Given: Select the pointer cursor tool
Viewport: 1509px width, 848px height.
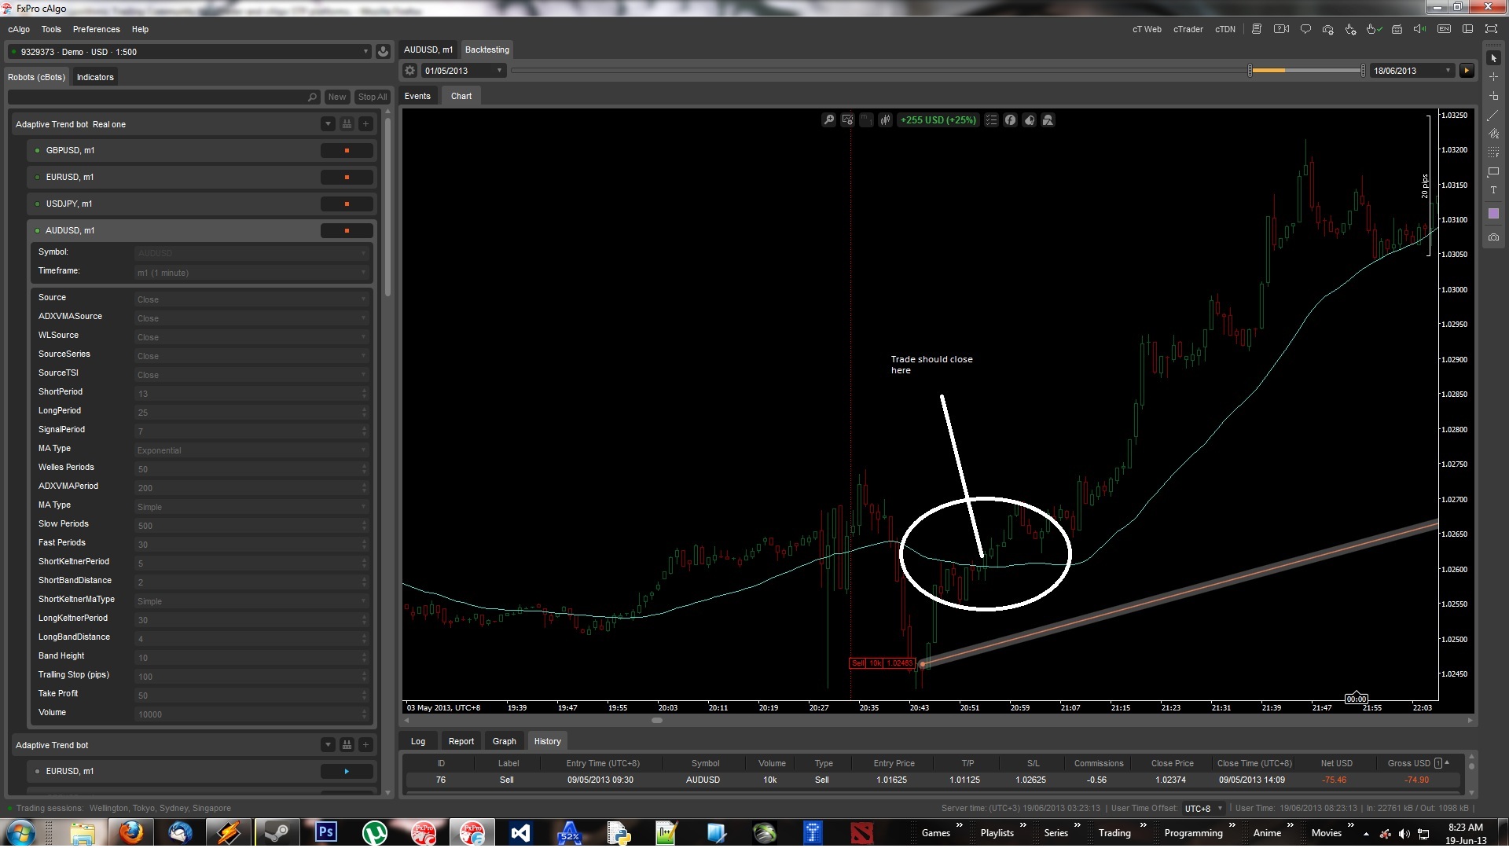Looking at the screenshot, I should coord(1493,58).
